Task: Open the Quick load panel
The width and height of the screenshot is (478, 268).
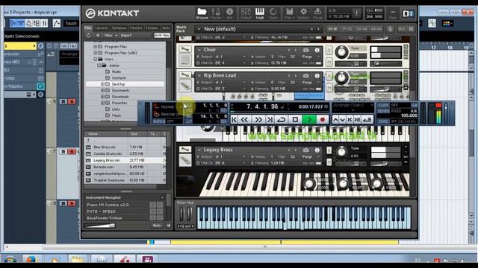Action: 273,13
